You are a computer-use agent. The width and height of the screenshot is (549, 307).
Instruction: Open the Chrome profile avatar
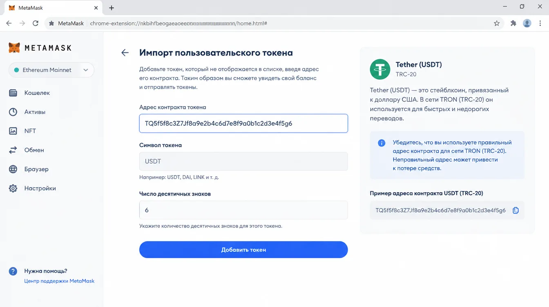click(527, 23)
